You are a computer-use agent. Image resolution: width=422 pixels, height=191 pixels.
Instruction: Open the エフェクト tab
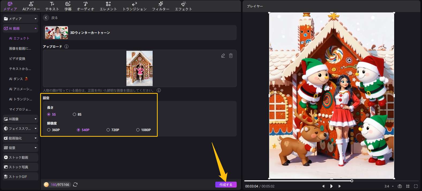[183, 6]
